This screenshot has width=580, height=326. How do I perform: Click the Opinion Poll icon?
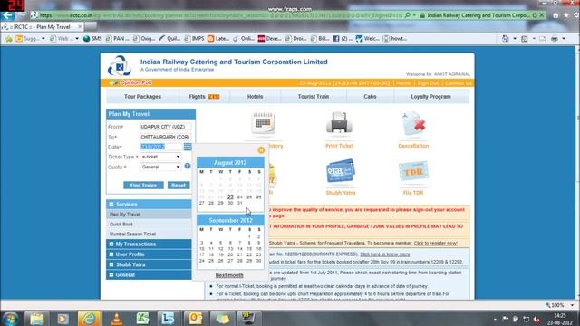coord(114,82)
